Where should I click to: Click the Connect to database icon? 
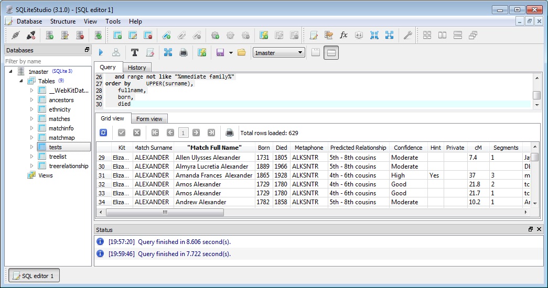tap(15, 35)
